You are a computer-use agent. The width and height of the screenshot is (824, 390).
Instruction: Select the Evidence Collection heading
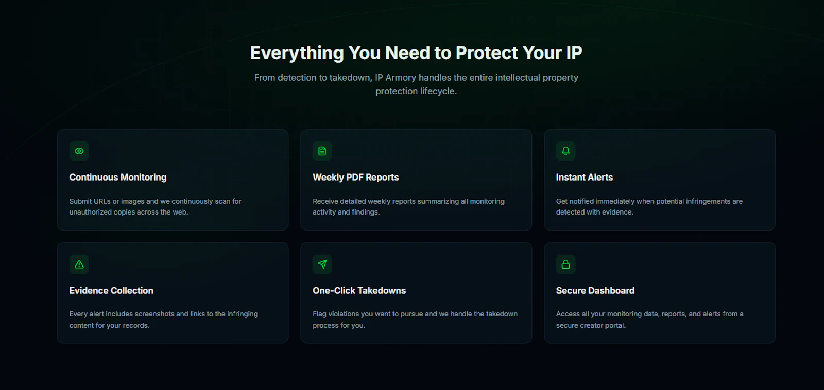[111, 291]
